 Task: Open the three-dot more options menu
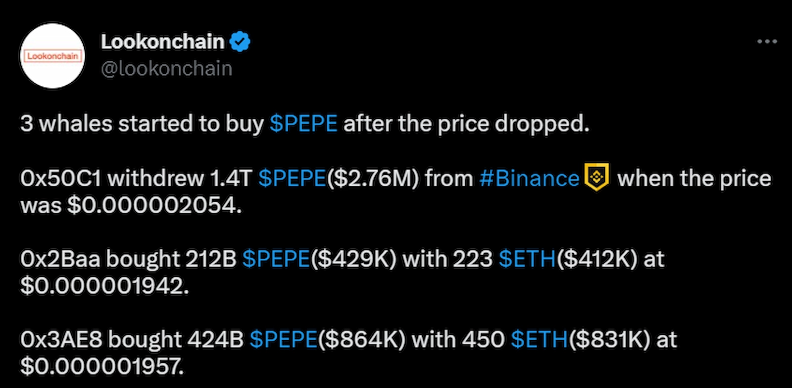click(x=767, y=42)
